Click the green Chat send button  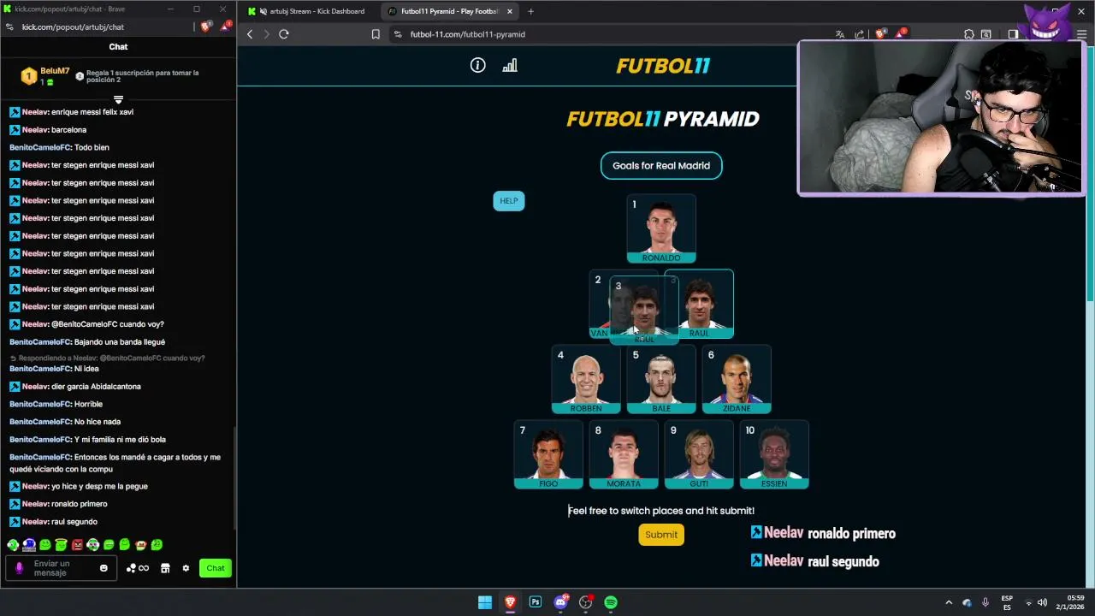(x=216, y=568)
